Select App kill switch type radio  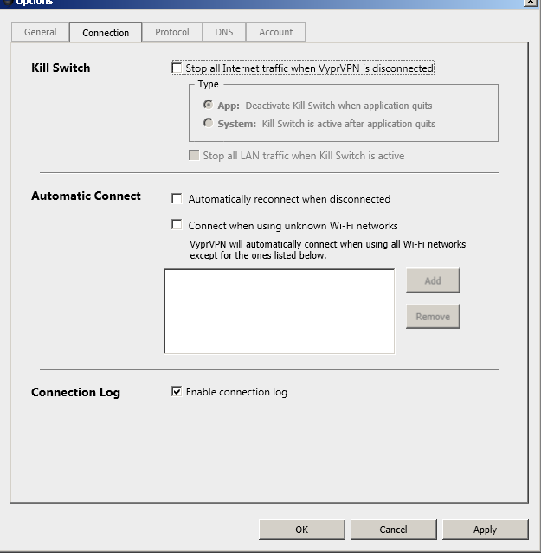[208, 105]
